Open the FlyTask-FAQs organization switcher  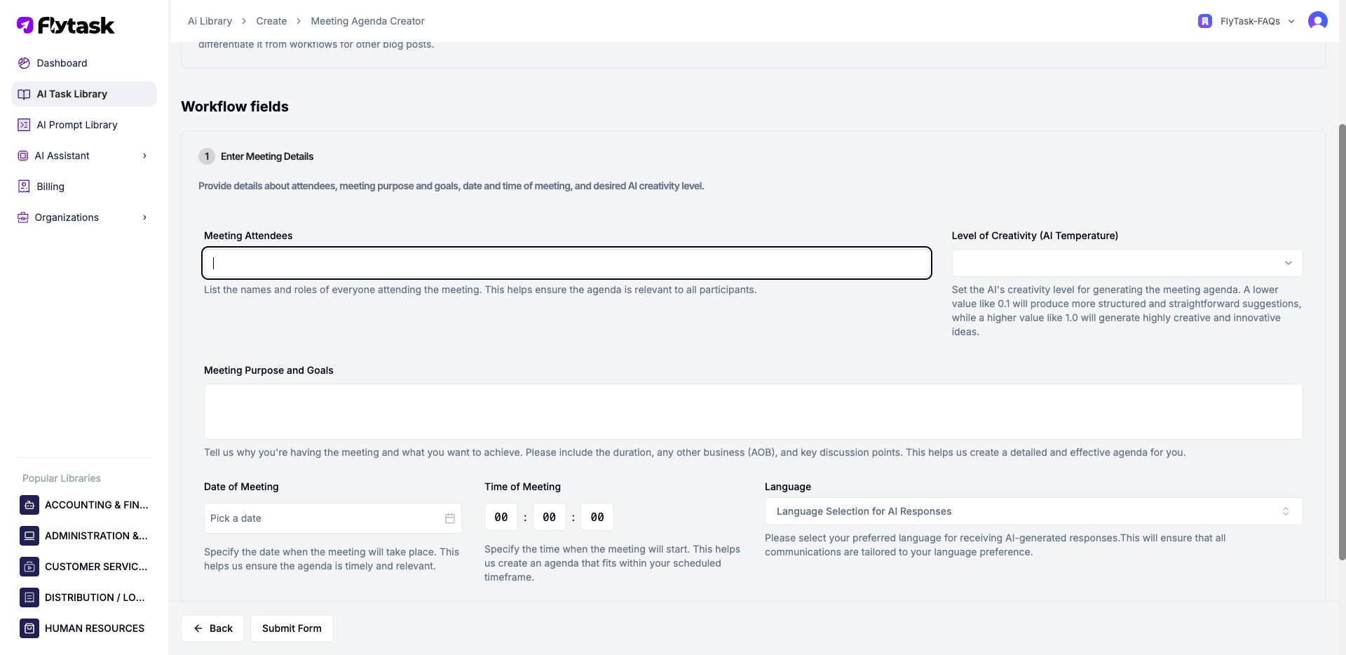[x=1246, y=21]
